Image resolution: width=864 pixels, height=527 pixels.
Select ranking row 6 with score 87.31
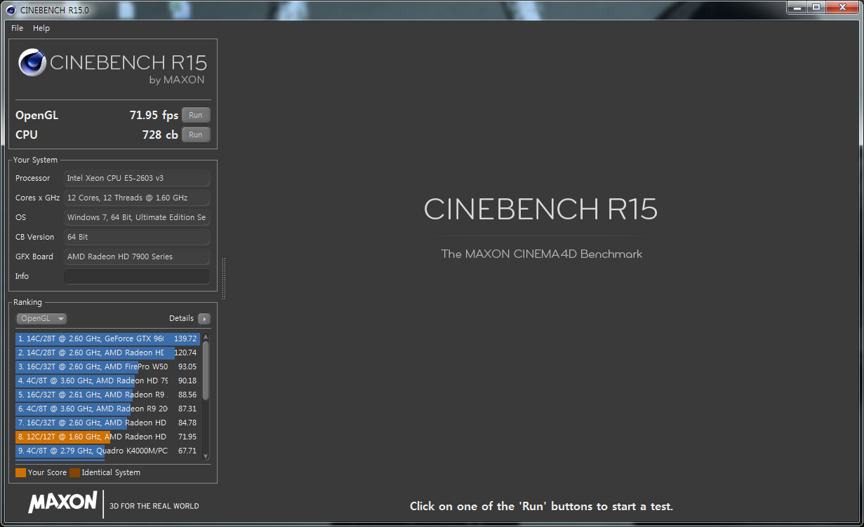(x=108, y=409)
